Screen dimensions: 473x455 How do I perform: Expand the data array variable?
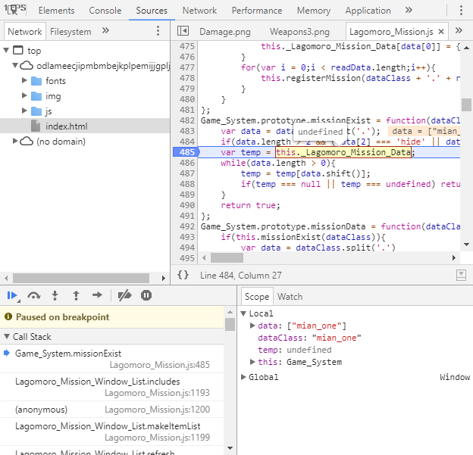coord(252,326)
